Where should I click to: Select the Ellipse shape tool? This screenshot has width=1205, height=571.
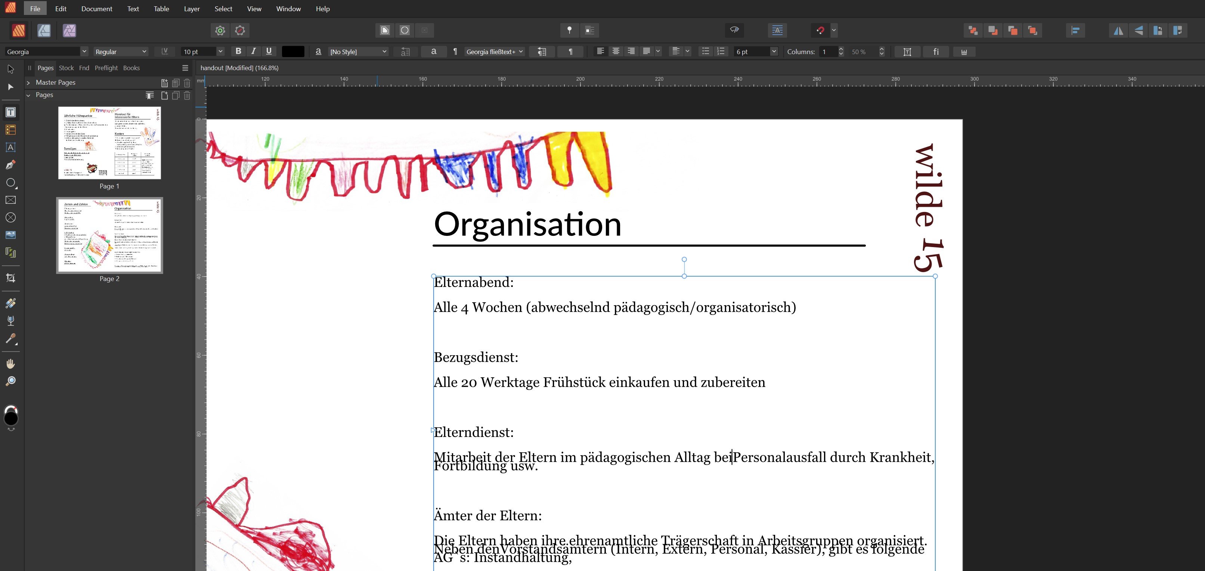pyautogui.click(x=11, y=182)
